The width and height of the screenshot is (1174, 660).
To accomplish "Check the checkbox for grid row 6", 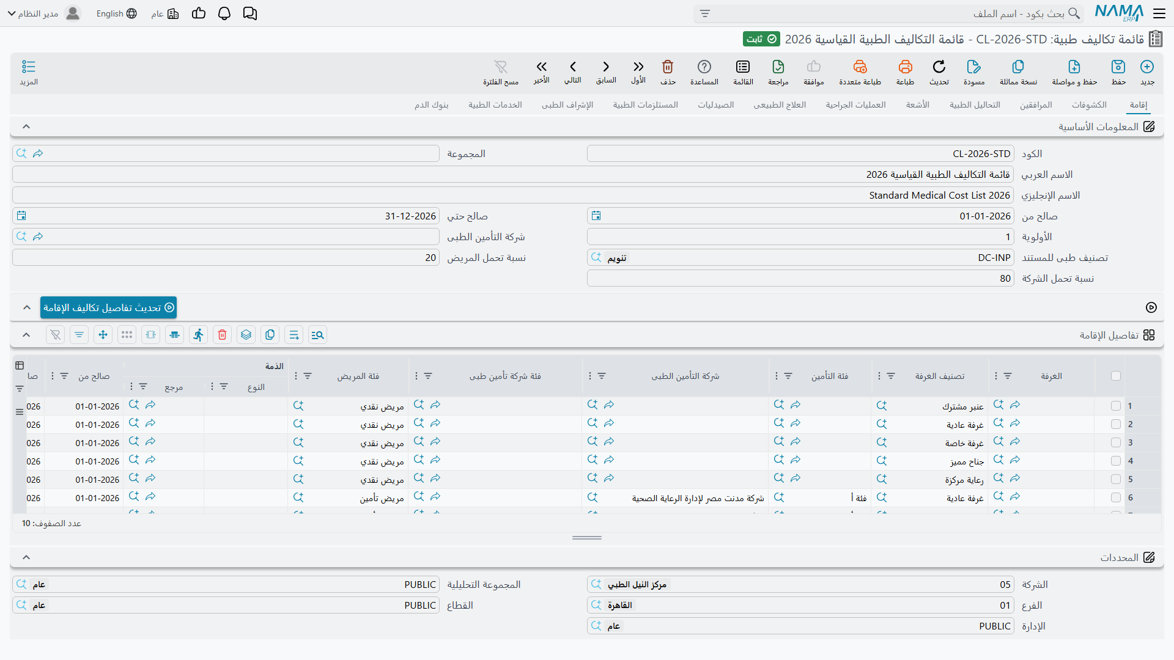I will (x=1116, y=497).
